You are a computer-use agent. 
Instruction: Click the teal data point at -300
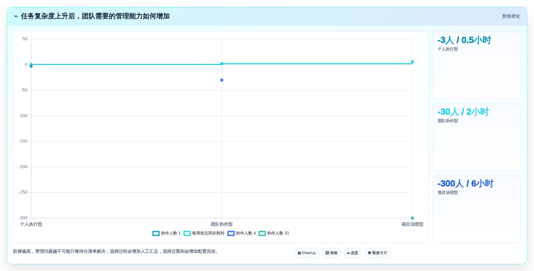(412, 218)
